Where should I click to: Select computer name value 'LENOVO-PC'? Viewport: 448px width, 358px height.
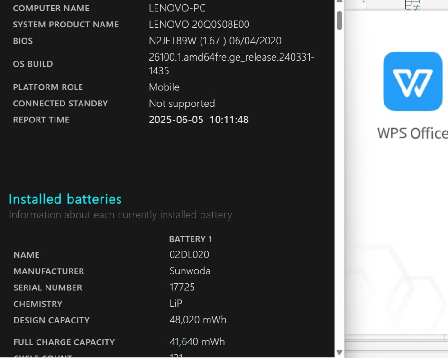(x=177, y=8)
